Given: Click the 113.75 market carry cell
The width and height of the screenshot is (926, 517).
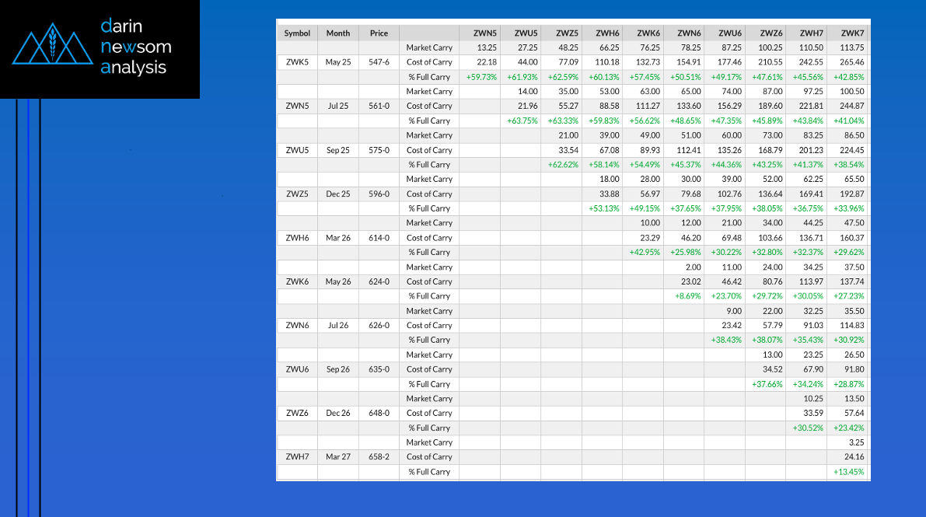Looking at the screenshot, I should (851, 47).
